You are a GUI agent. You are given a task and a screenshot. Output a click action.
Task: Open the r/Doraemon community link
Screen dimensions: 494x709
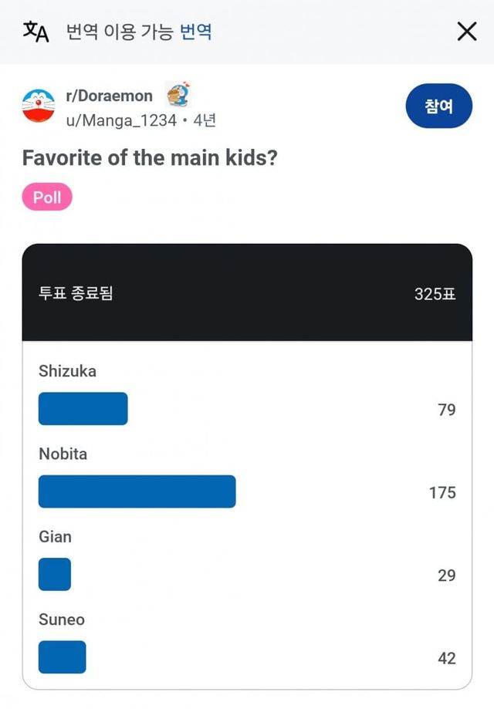click(109, 96)
